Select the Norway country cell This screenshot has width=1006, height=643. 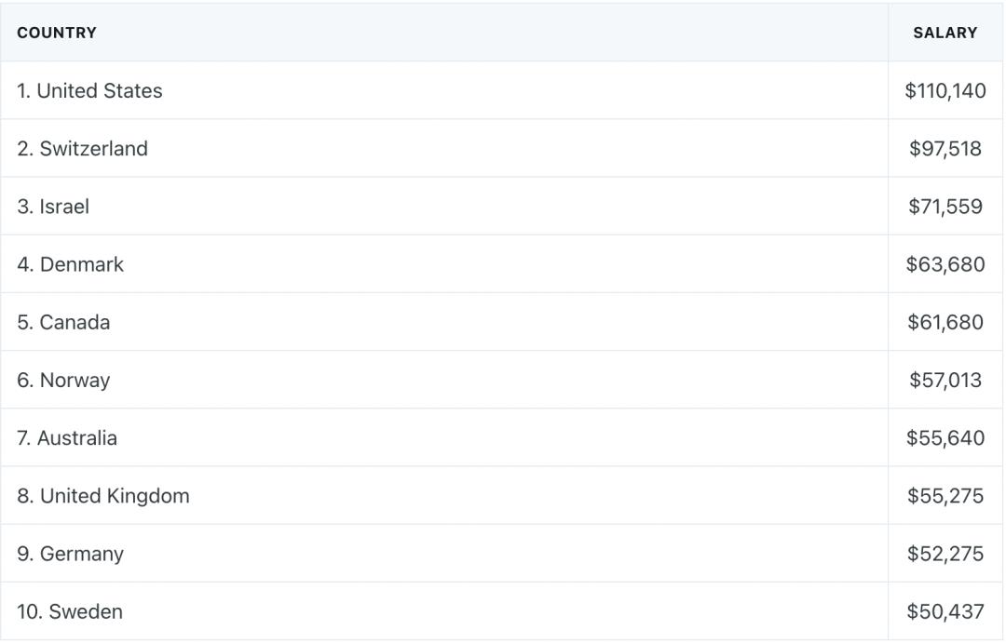(x=63, y=380)
